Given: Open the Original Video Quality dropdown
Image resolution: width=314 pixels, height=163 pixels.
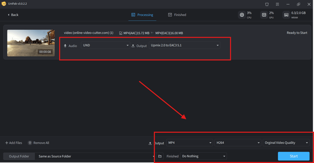Looking at the screenshot, I should [286, 143].
